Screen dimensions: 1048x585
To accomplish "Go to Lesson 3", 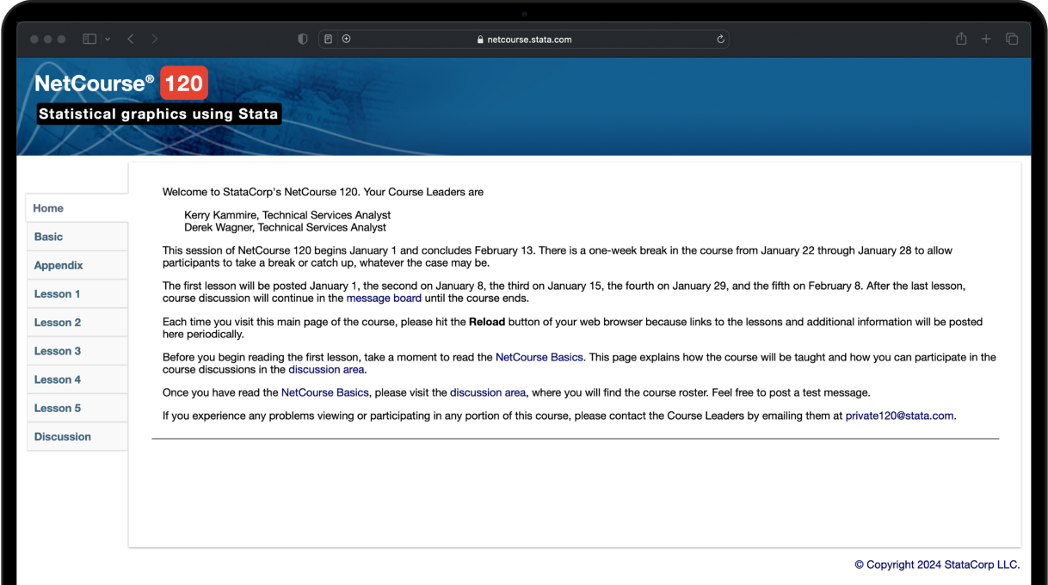I will (x=58, y=351).
